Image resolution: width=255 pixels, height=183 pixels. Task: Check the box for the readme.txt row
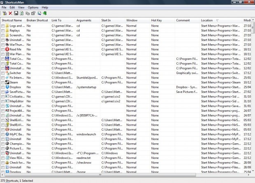coord(3,158)
